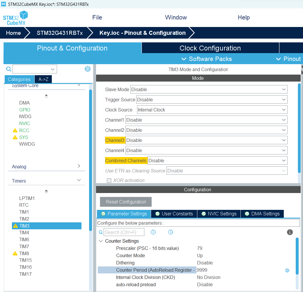Image resolution: width=303 pixels, height=292 pixels.
Task: Toggle the XOR activation checkbox
Action: click(x=109, y=181)
